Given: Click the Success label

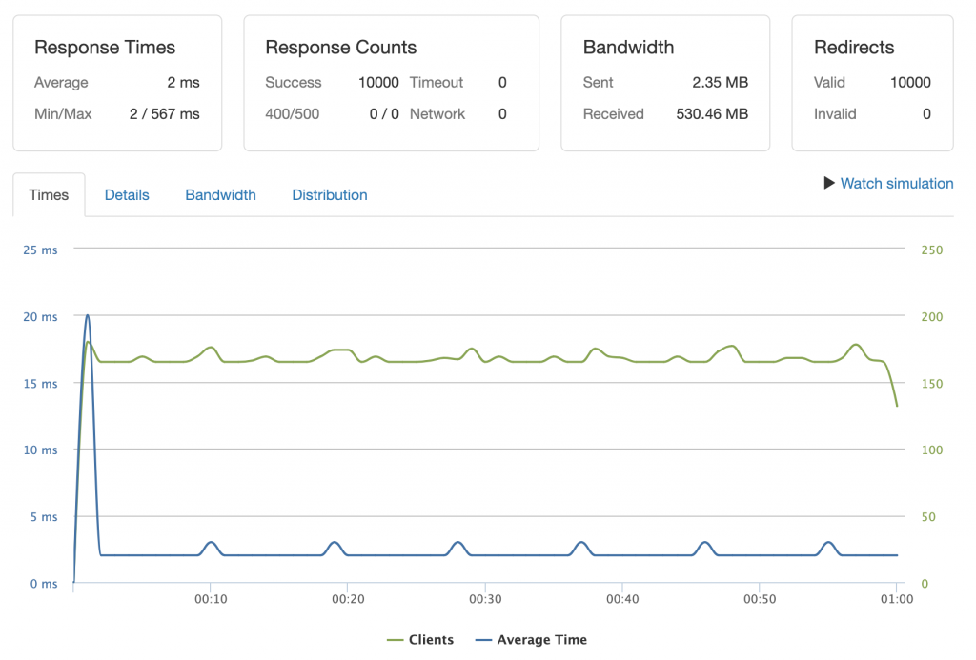Looking at the screenshot, I should 294,82.
